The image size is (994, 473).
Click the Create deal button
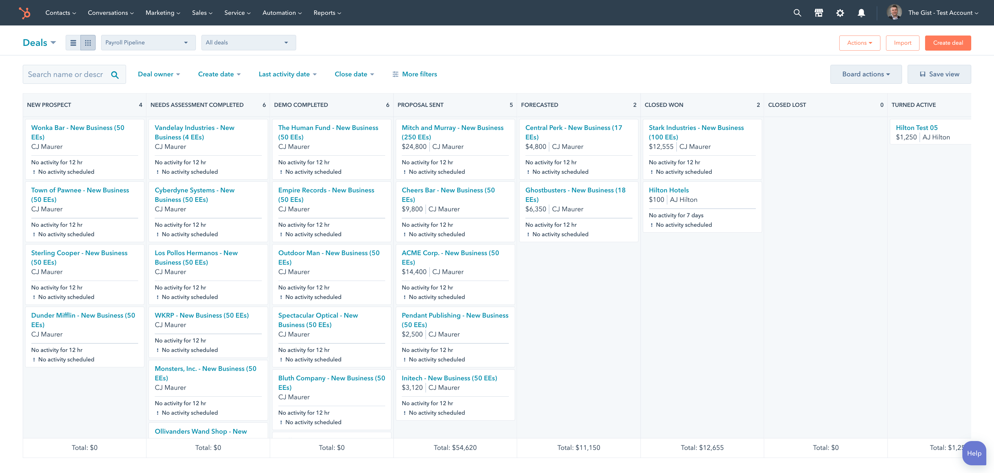coord(948,43)
